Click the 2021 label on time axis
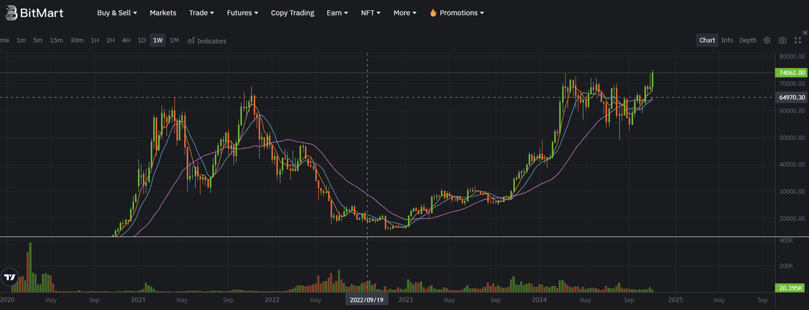 click(138, 299)
